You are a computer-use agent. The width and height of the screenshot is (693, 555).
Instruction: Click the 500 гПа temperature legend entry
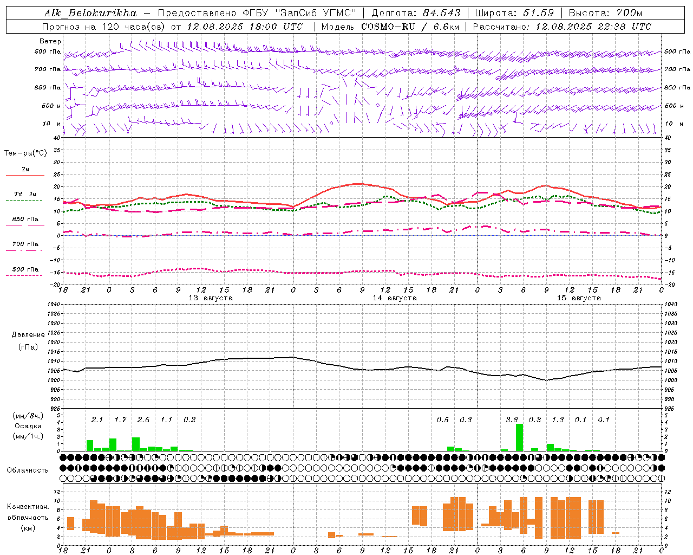[x=25, y=272]
